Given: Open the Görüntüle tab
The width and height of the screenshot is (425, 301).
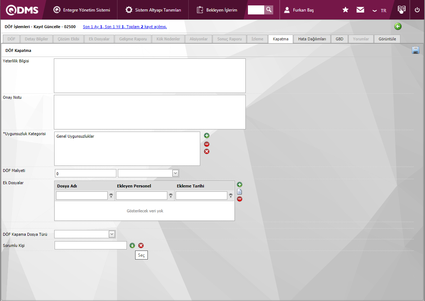Looking at the screenshot, I should click(387, 39).
